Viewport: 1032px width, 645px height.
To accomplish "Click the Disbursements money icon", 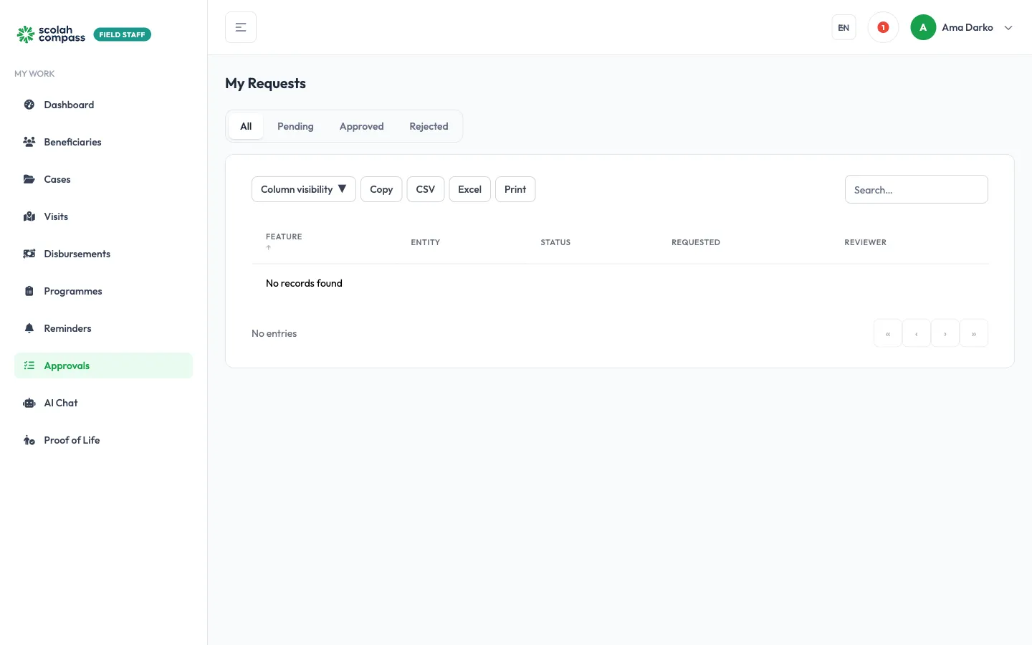I will coord(29,254).
